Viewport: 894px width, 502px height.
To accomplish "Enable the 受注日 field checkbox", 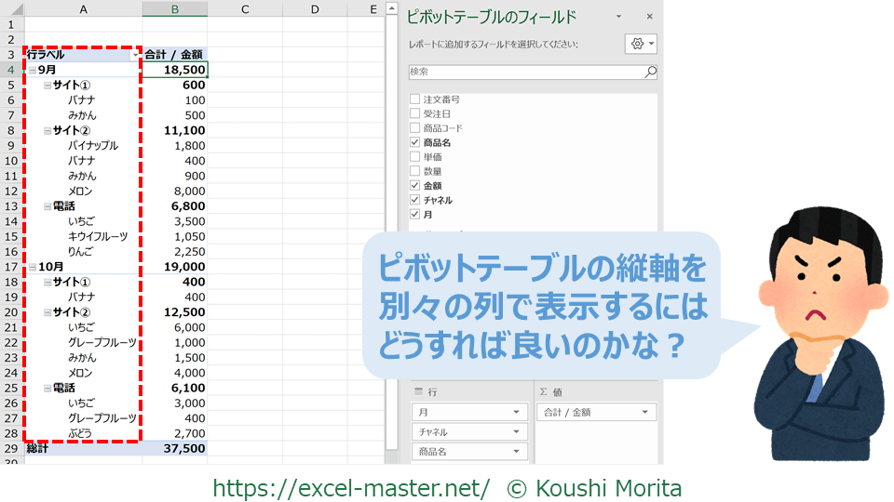I will click(x=415, y=113).
